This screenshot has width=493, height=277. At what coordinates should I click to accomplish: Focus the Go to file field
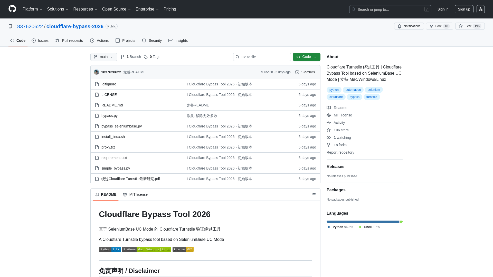pyautogui.click(x=262, y=57)
